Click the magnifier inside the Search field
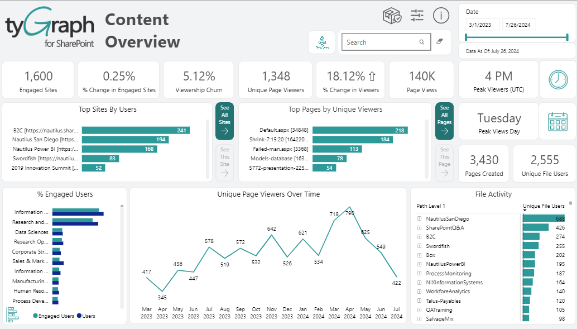 click(422, 42)
